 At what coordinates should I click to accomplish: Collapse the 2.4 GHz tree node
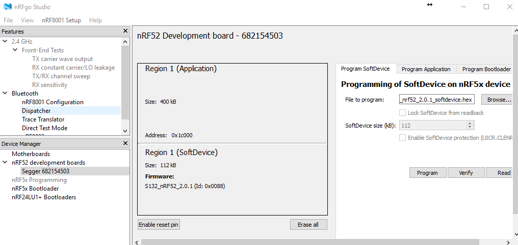[5, 42]
